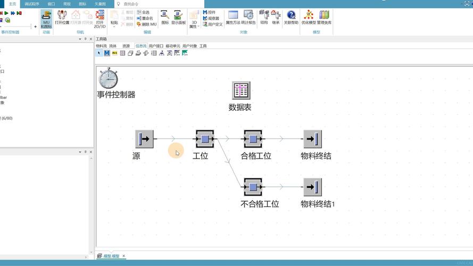Click 结构 structure icon

pos(264,18)
